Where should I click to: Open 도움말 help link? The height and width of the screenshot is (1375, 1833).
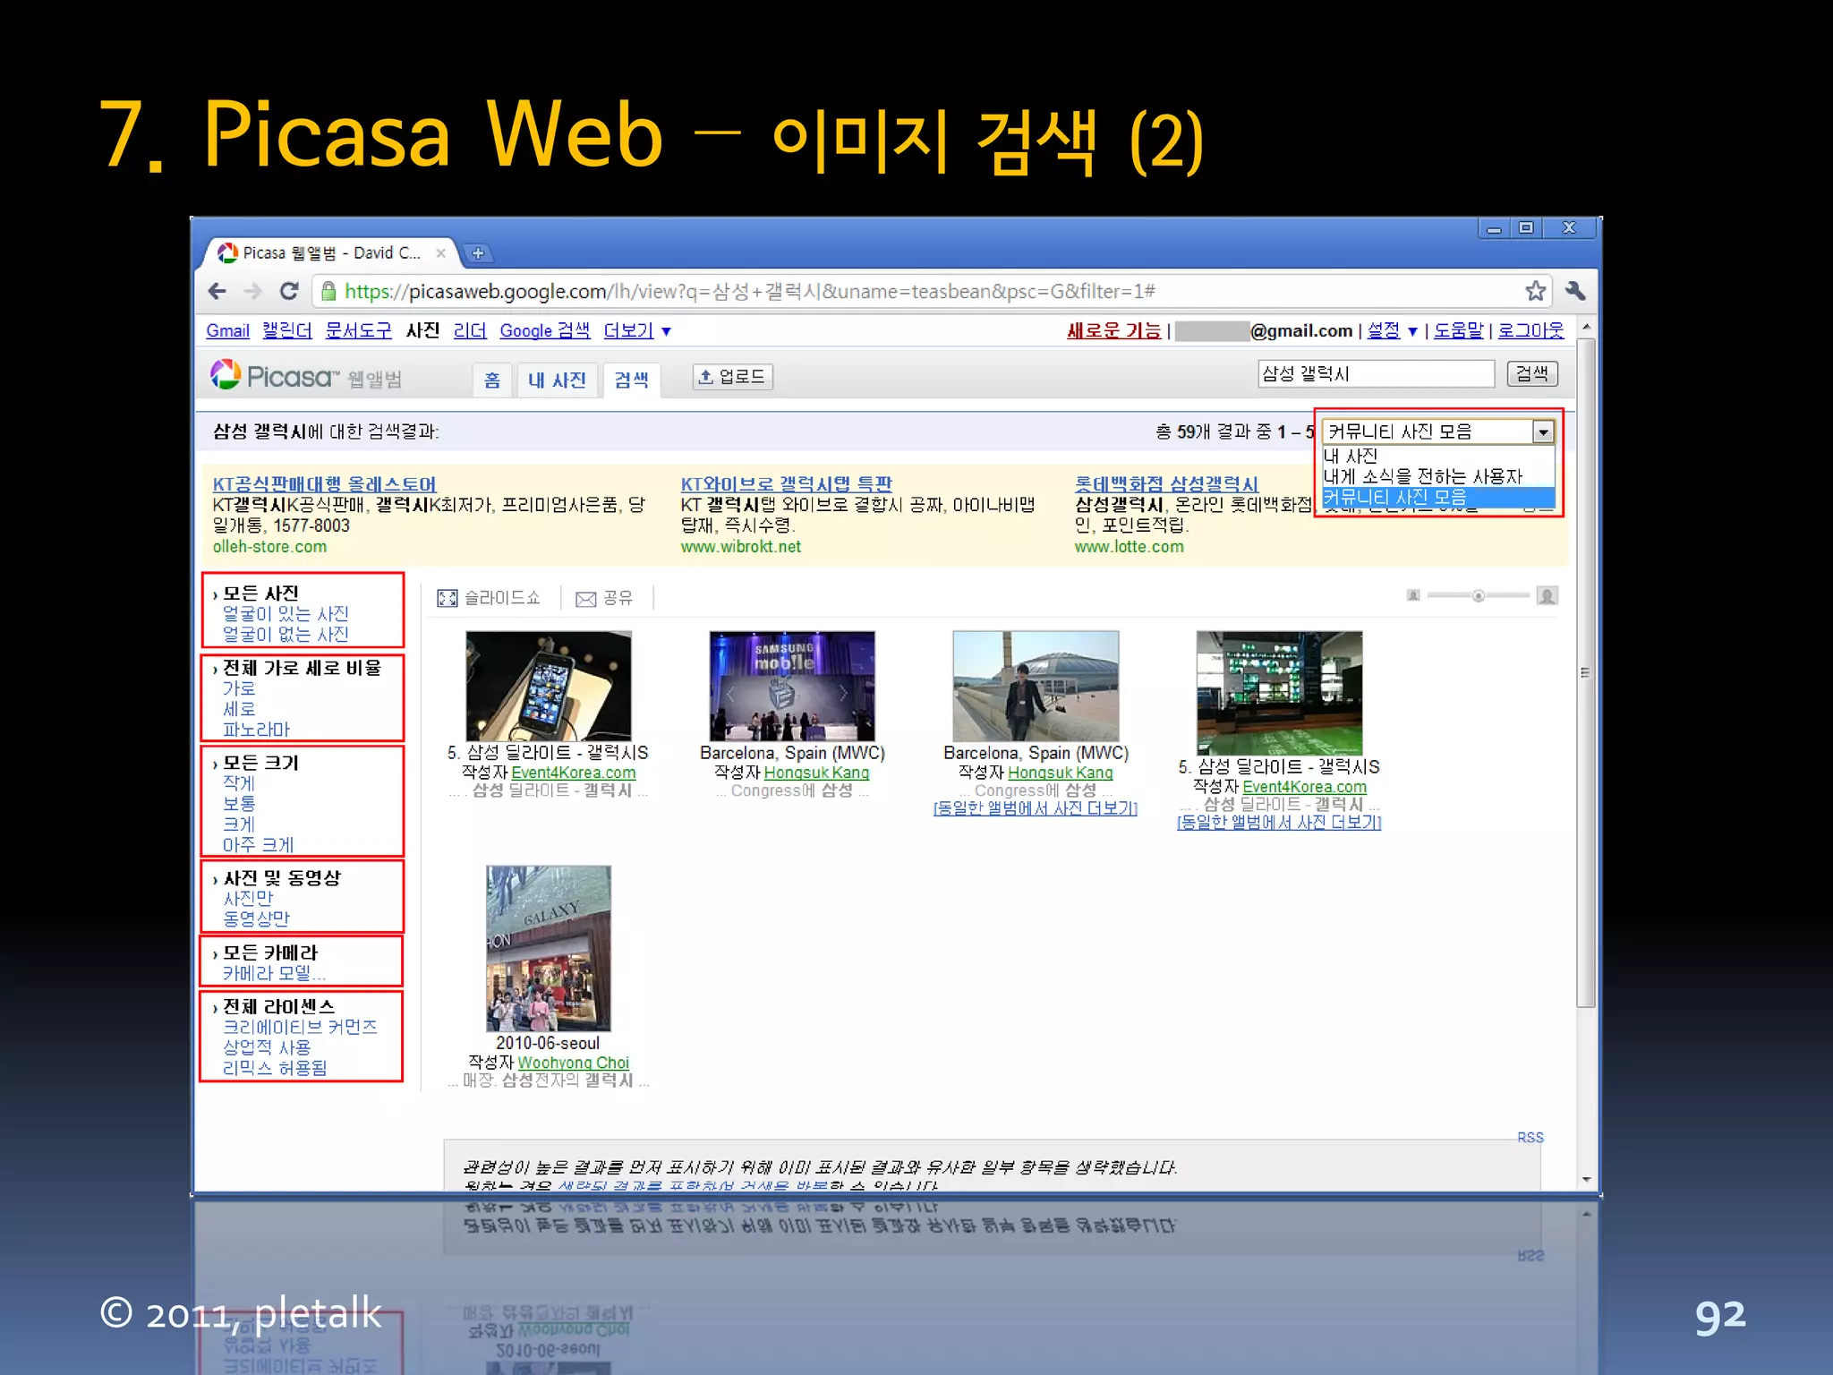point(1459,331)
